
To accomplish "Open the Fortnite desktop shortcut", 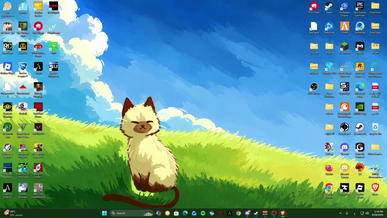I will 23,8.
